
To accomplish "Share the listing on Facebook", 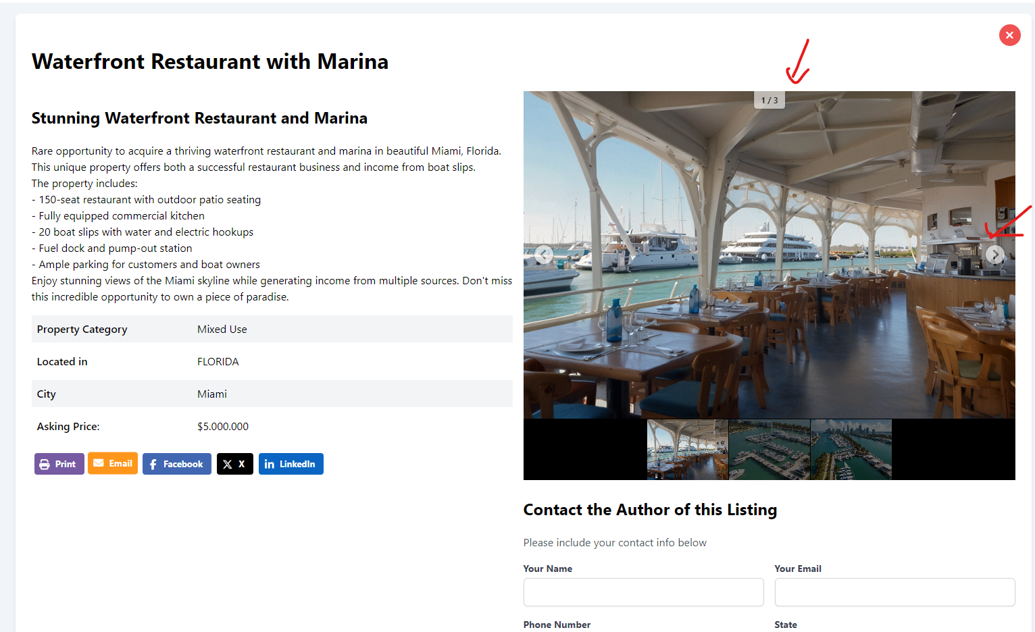I will click(x=176, y=464).
